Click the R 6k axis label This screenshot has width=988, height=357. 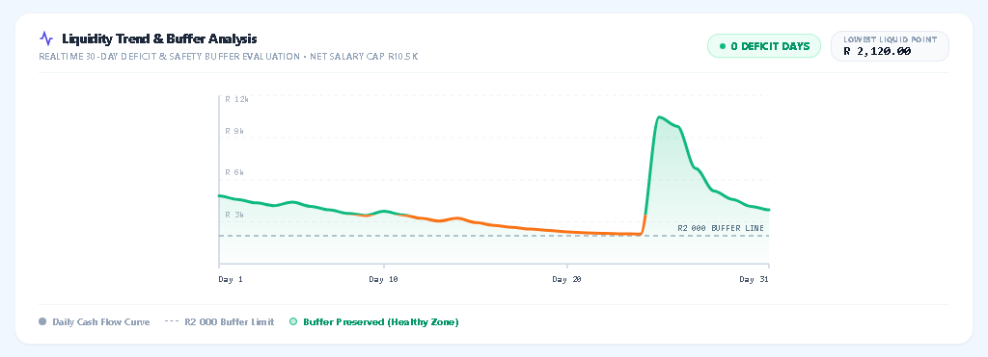234,172
